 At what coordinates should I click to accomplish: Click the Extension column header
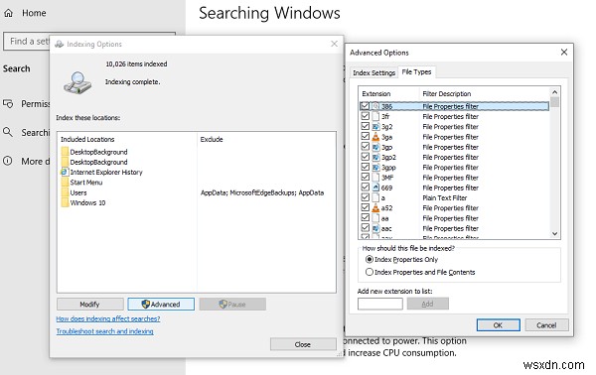coord(388,93)
